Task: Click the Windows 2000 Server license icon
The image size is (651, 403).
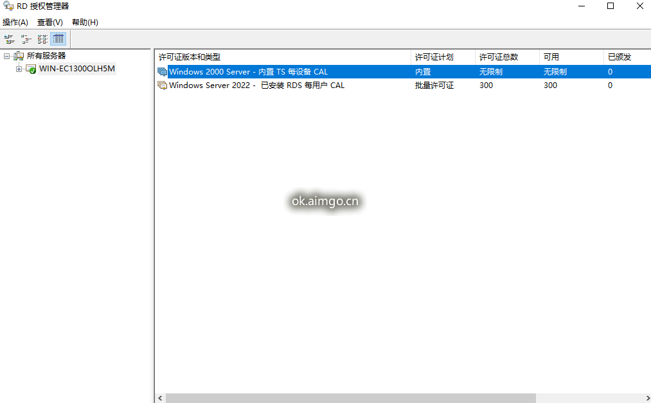Action: (163, 72)
